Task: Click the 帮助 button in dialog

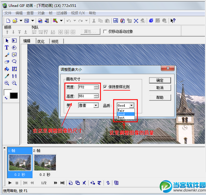Action: click(x=160, y=97)
